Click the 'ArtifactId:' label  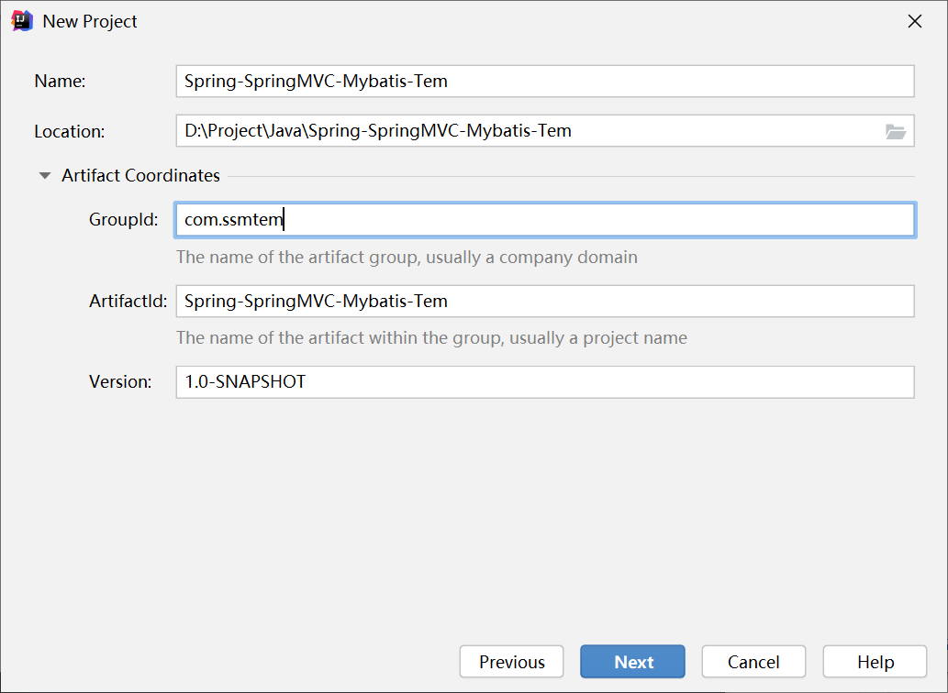[128, 301]
